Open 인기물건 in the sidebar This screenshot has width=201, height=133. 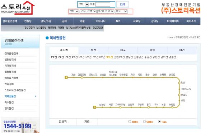9,109
